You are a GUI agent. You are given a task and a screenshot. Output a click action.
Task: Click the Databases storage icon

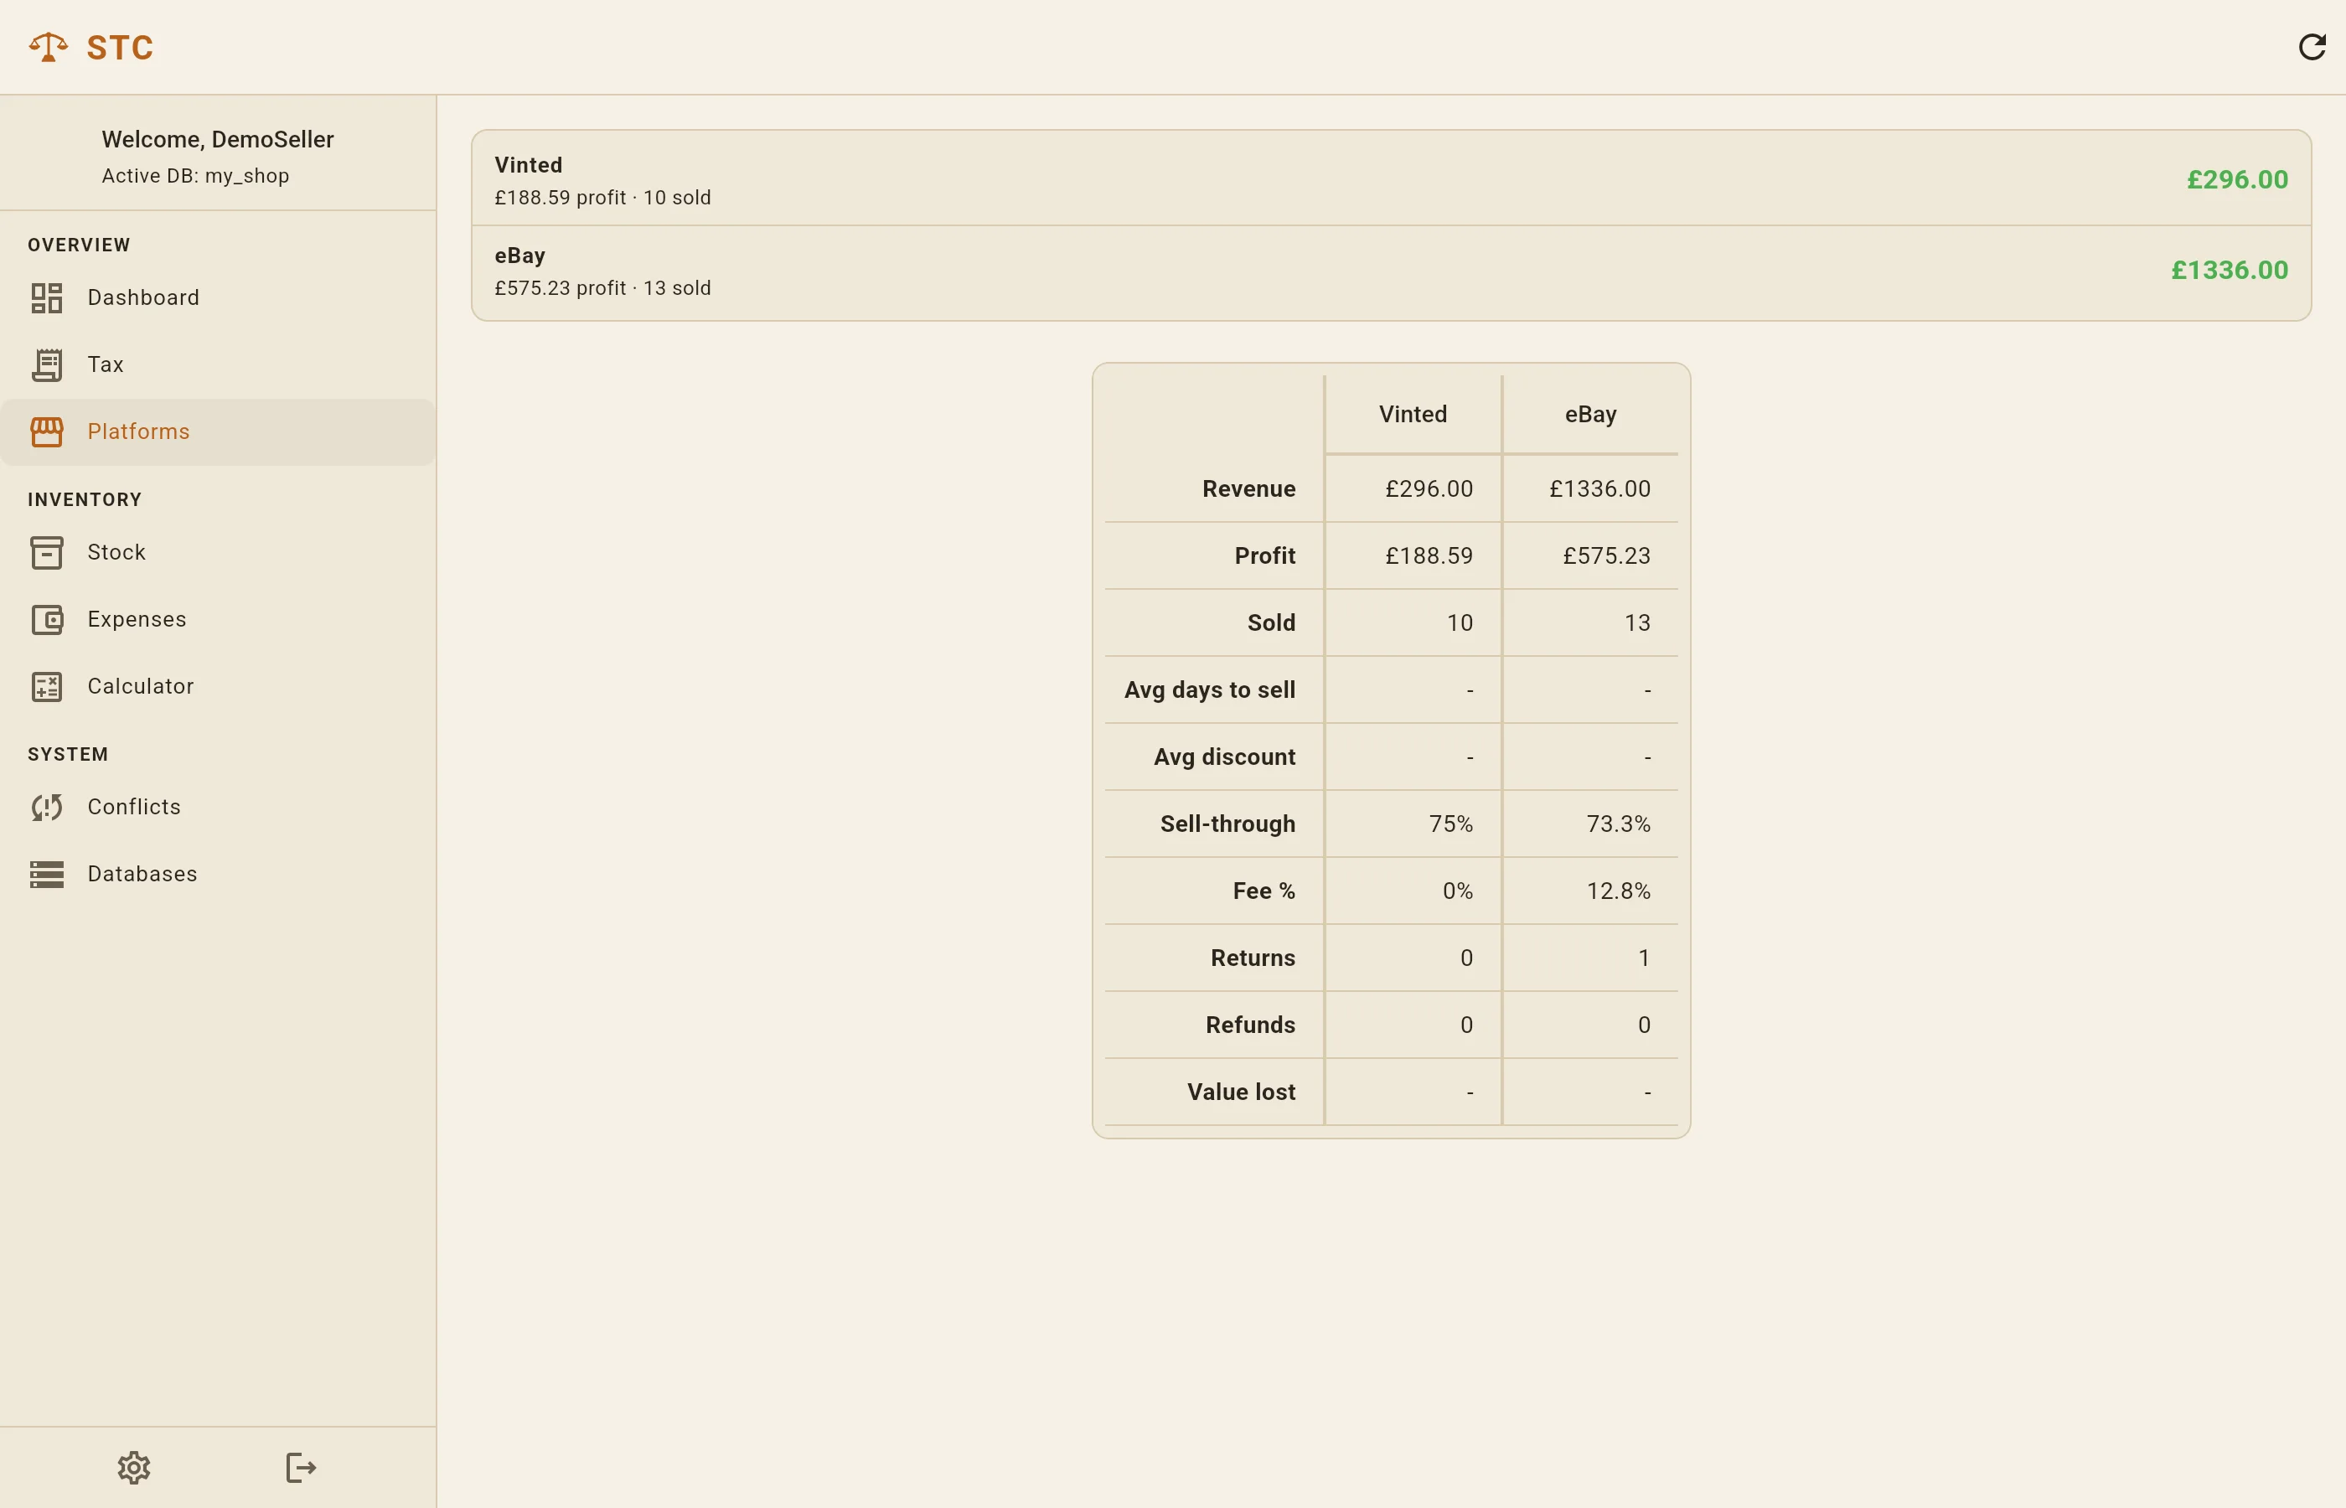[46, 874]
